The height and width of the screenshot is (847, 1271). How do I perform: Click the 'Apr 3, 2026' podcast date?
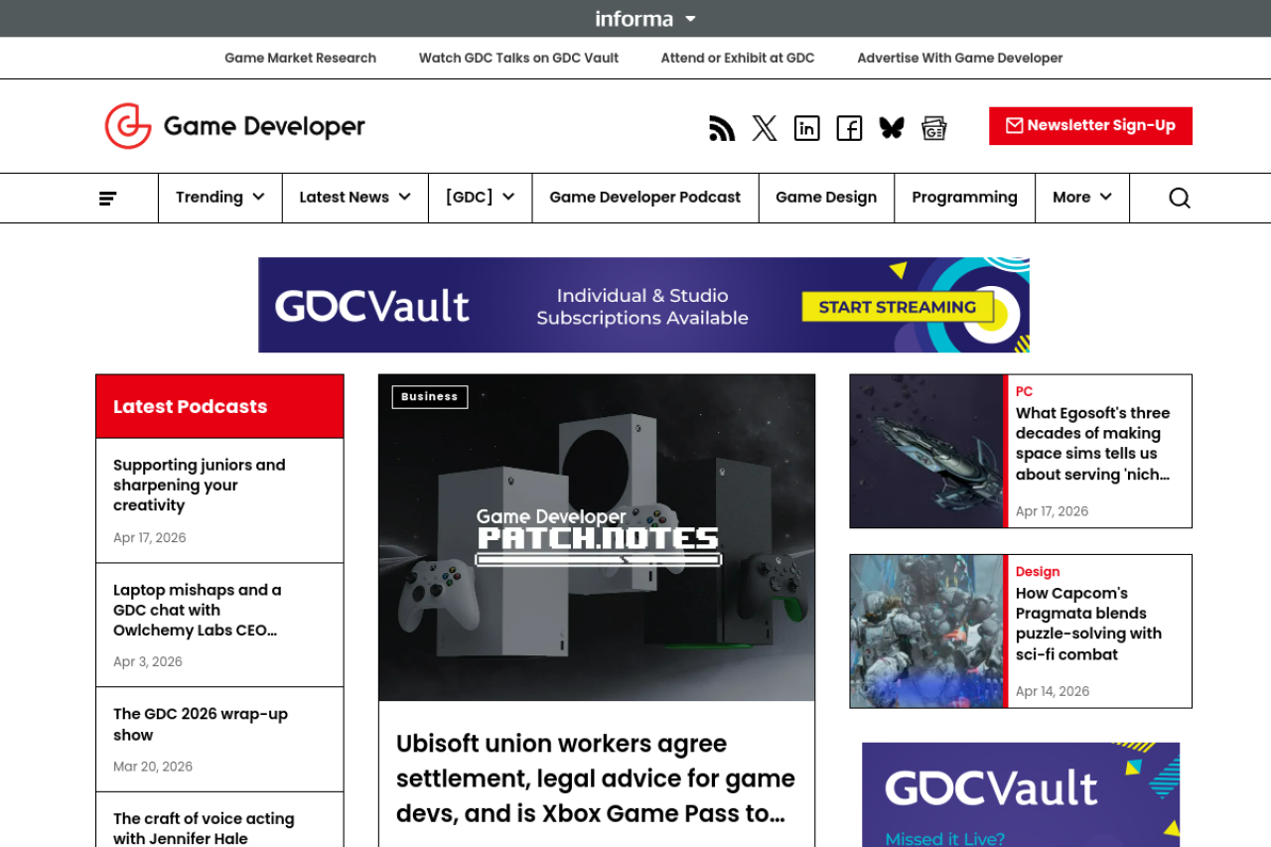(x=148, y=662)
